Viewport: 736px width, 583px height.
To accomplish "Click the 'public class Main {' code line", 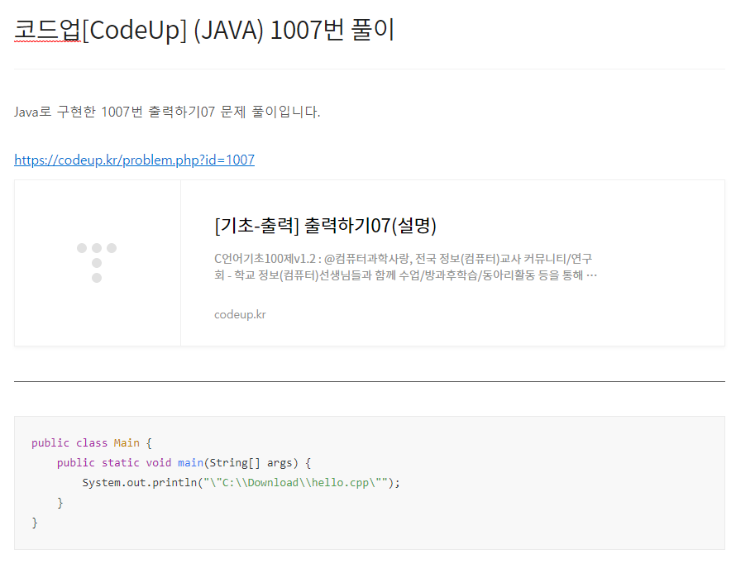I will point(92,443).
